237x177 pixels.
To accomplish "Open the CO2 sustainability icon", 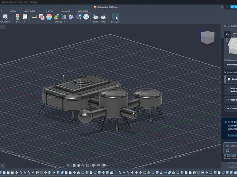I will tap(86, 17).
